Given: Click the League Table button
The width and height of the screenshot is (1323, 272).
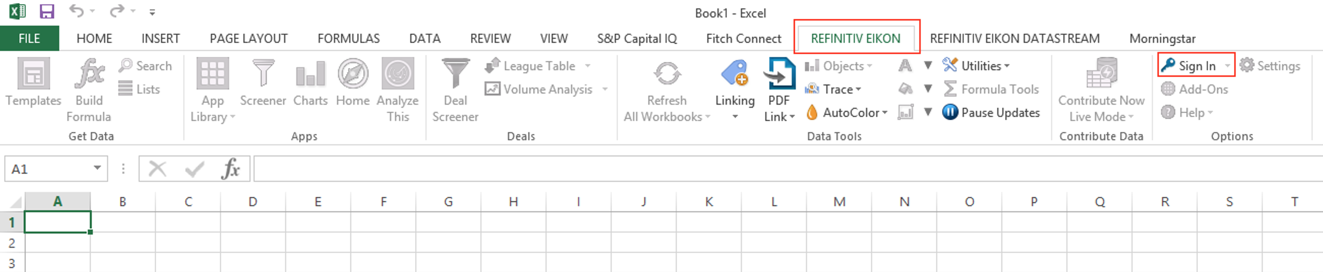Looking at the screenshot, I should (531, 66).
